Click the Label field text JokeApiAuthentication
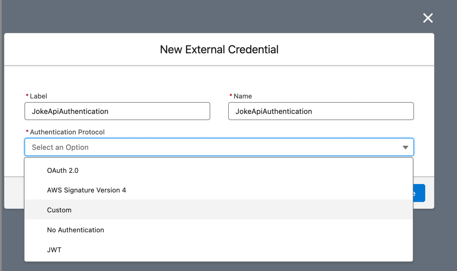This screenshot has width=457, height=271. pyautogui.click(x=70, y=111)
